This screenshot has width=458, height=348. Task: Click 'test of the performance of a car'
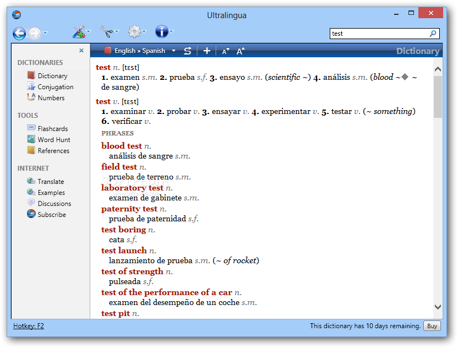click(x=167, y=292)
